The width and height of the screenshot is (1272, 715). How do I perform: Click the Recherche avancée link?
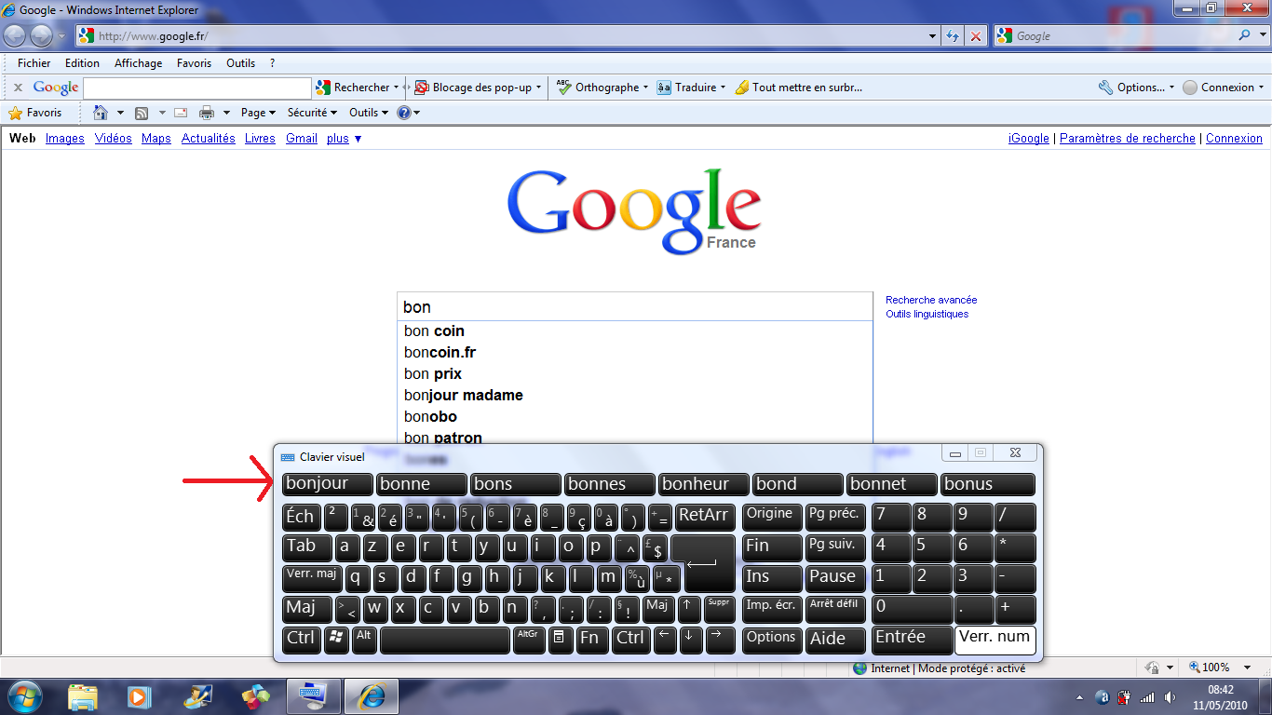click(931, 300)
